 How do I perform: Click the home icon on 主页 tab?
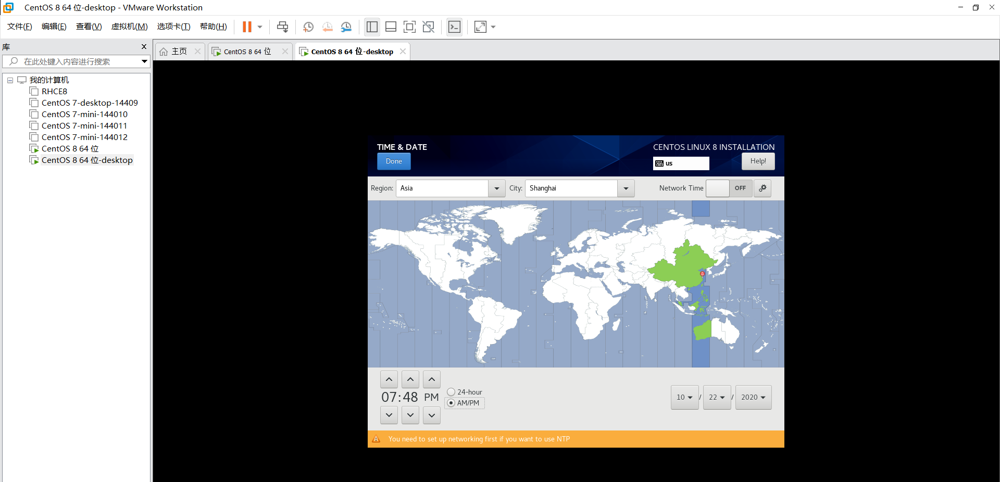[x=164, y=52]
